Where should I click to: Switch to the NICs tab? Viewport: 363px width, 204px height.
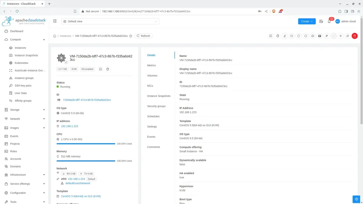click(x=150, y=86)
